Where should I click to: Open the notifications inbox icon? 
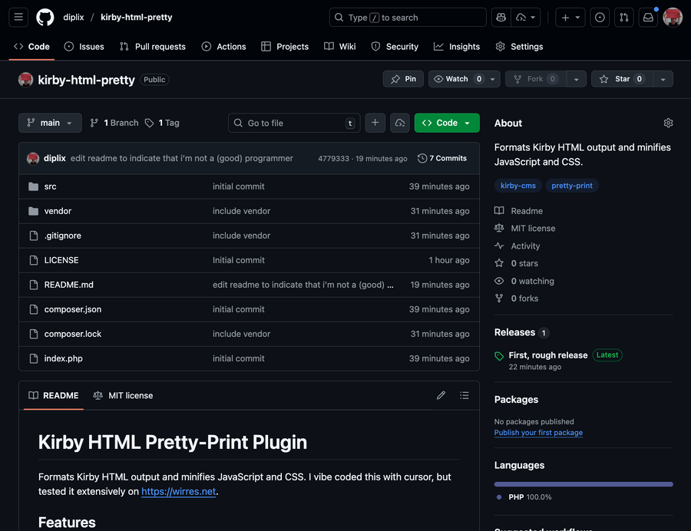[648, 17]
